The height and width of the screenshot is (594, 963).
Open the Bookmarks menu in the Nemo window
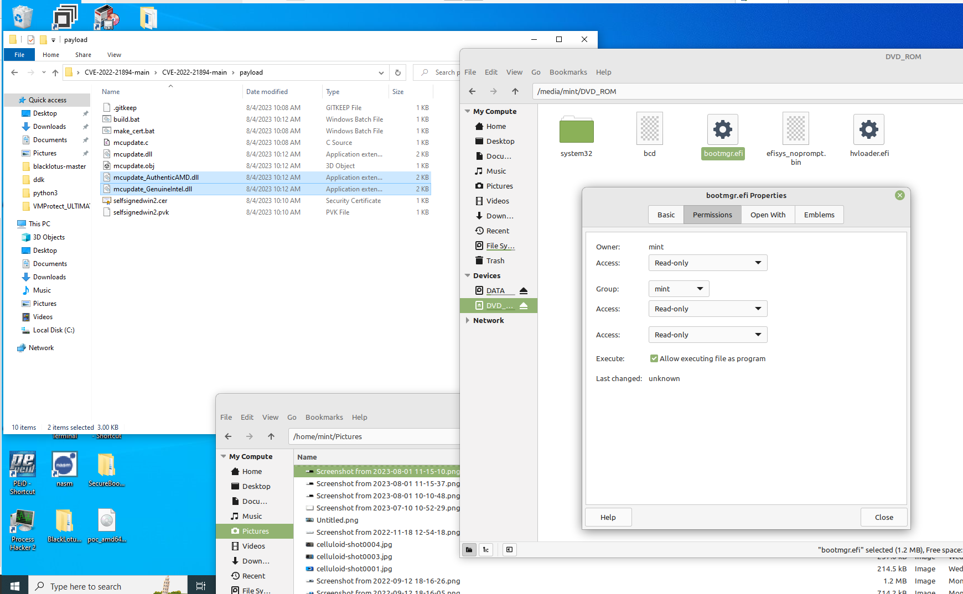point(568,72)
